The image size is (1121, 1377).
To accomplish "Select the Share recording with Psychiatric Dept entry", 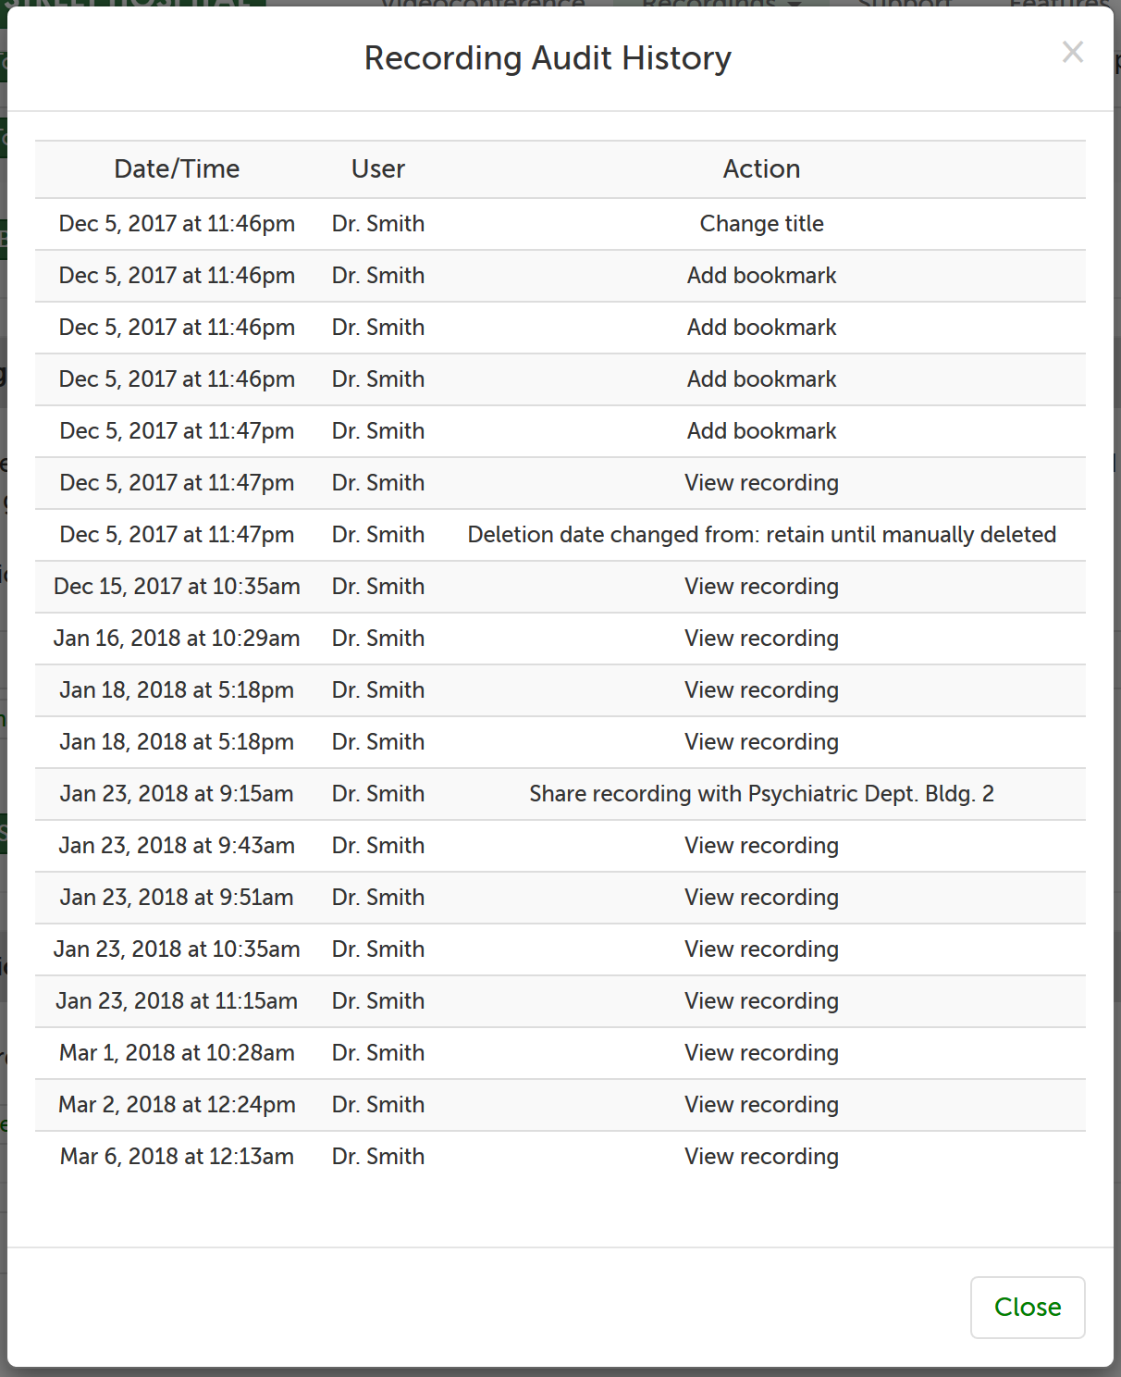I will point(761,793).
